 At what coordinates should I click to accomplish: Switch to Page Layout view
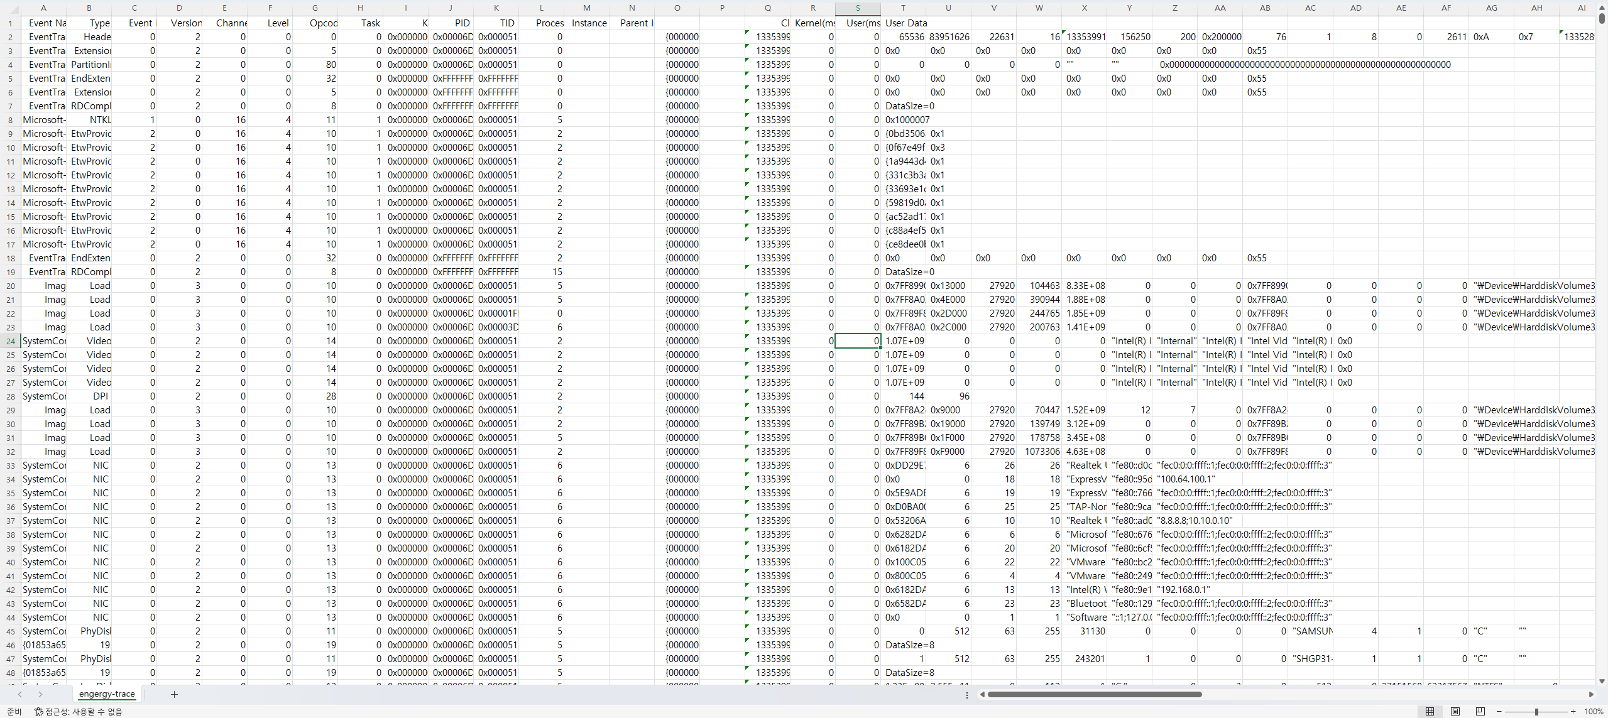(x=1455, y=711)
